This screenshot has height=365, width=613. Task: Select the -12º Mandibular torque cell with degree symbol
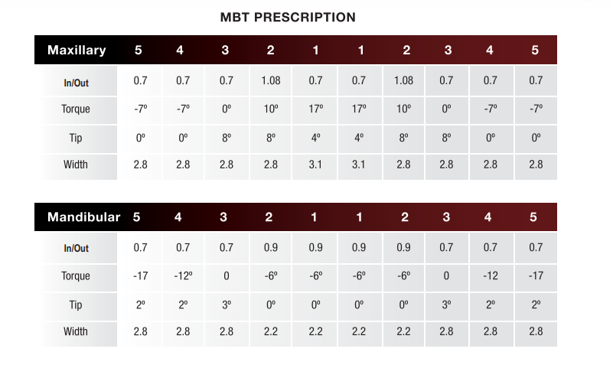(182, 275)
